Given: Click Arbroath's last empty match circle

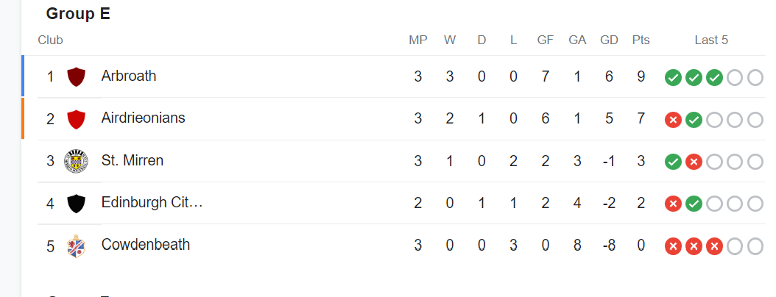Looking at the screenshot, I should 755,78.
